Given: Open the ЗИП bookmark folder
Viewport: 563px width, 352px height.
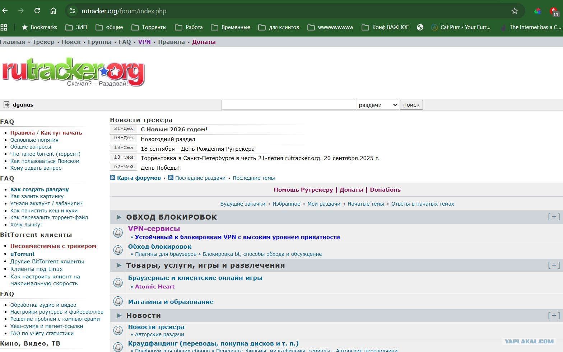Looking at the screenshot, I should [x=76, y=27].
